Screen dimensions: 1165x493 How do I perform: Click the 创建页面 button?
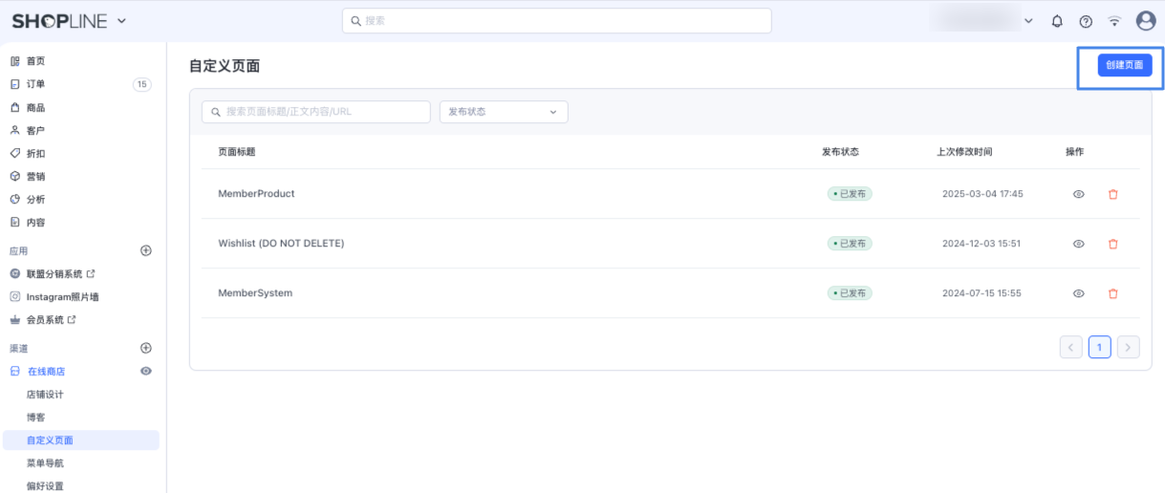1124,65
